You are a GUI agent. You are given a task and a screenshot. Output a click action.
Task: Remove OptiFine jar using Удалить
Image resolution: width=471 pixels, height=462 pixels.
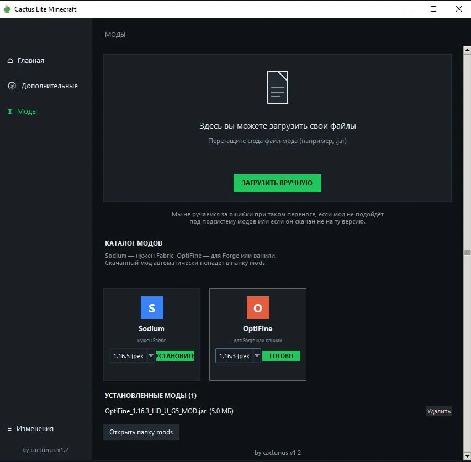[x=439, y=411]
